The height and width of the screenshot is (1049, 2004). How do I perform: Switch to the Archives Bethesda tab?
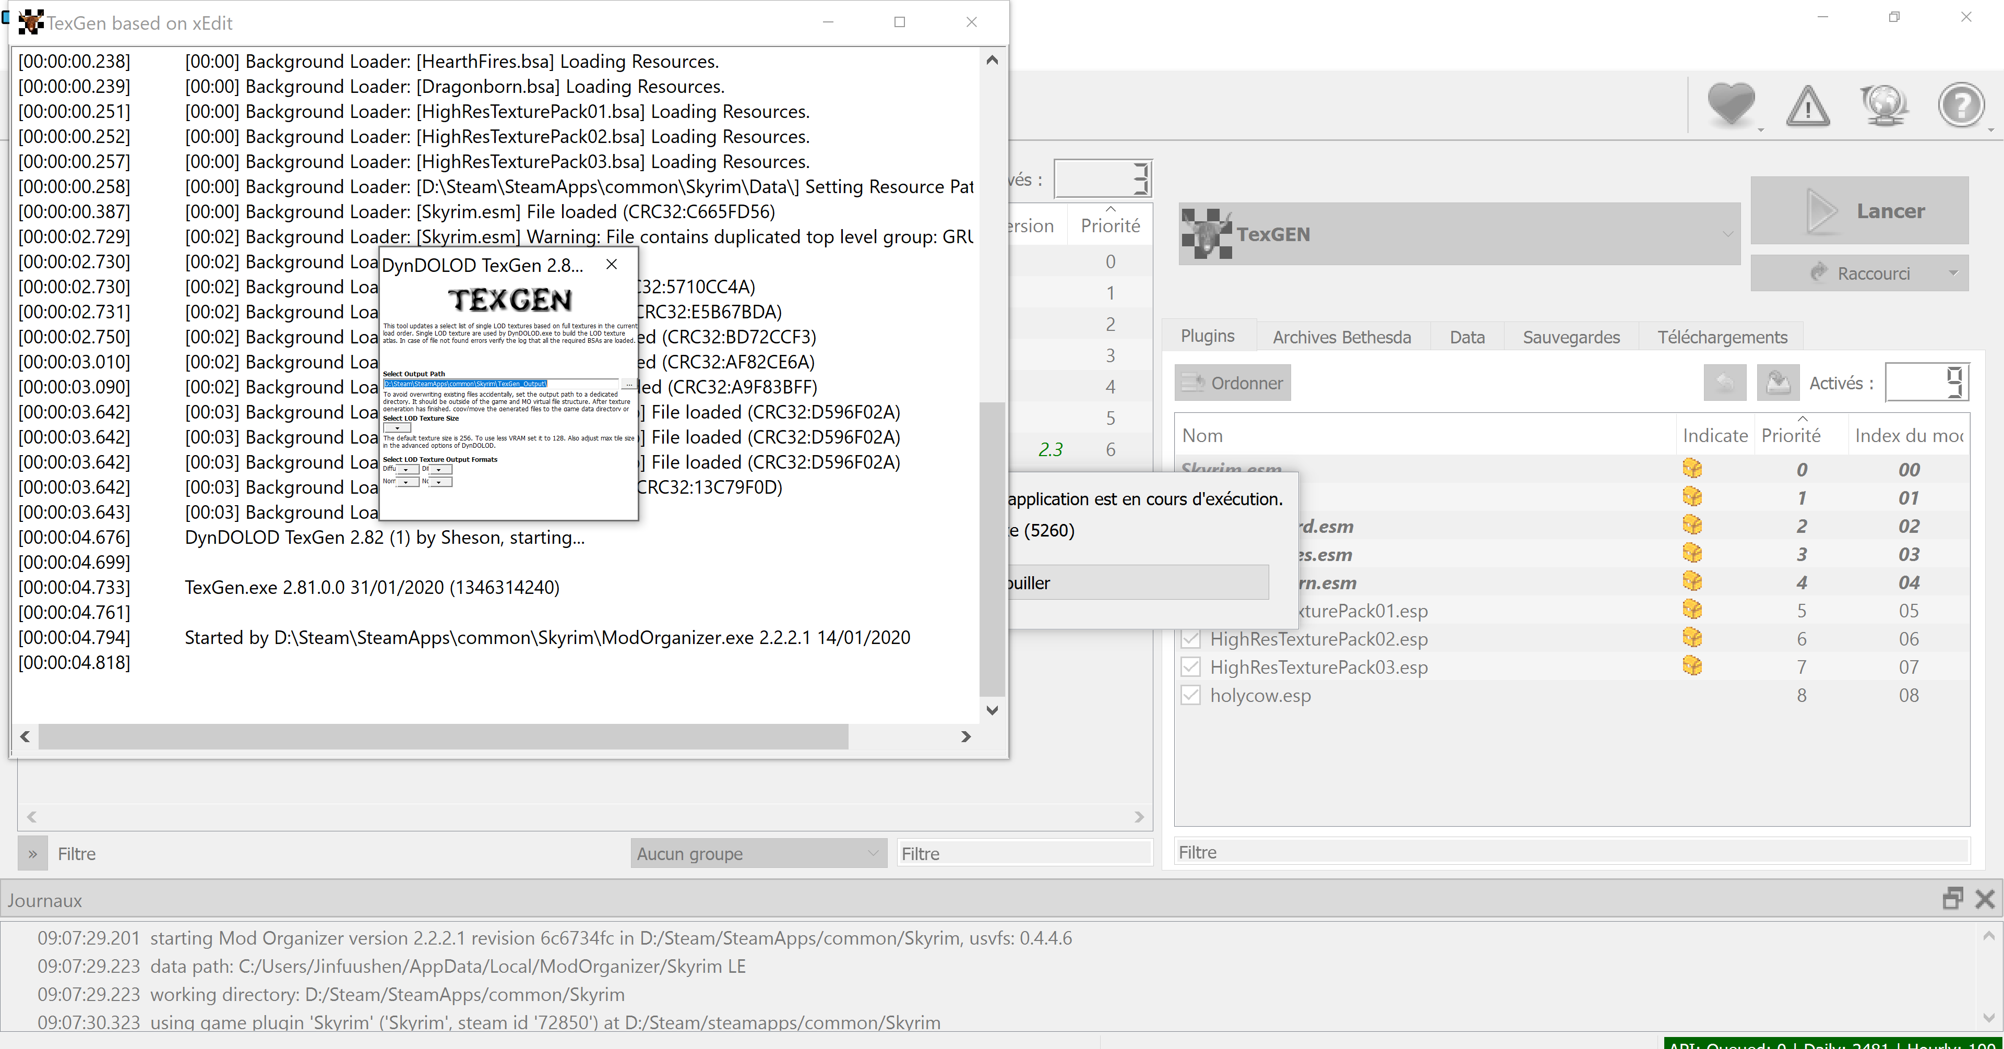[x=1341, y=337]
